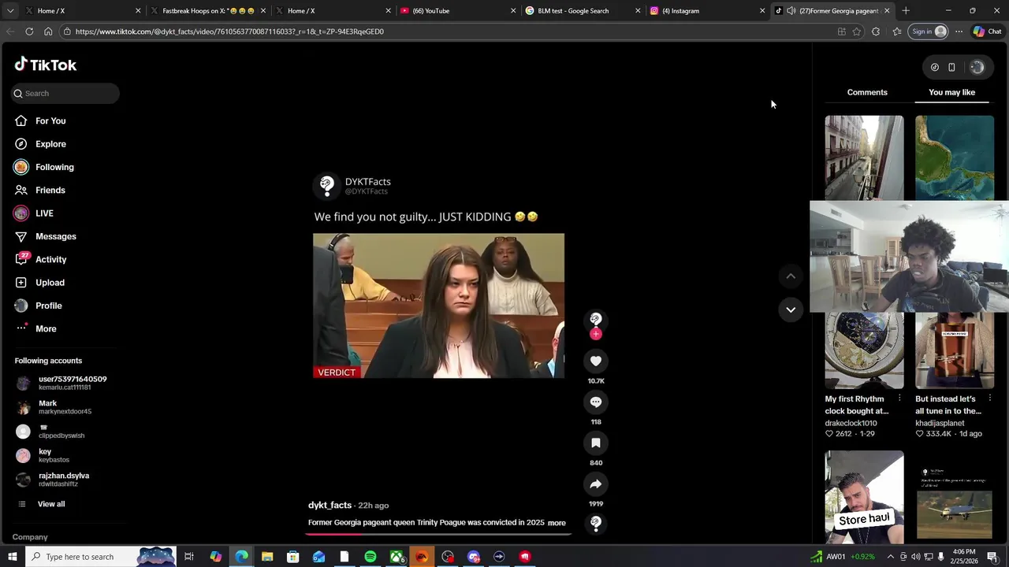Screen dimensions: 1009x567
Task: Play the satellite map recommended video
Action: pyautogui.click(x=955, y=157)
